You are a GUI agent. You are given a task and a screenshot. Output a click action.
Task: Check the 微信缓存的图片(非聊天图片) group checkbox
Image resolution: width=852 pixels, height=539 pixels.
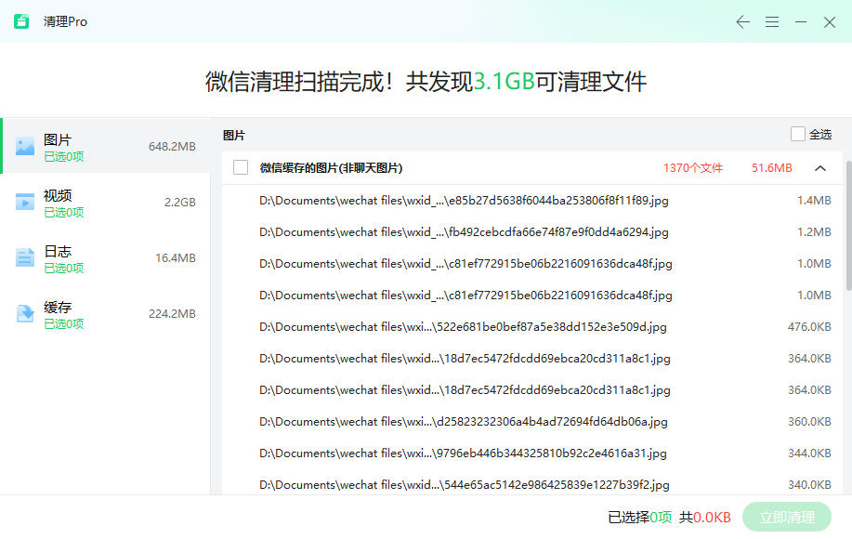point(240,167)
